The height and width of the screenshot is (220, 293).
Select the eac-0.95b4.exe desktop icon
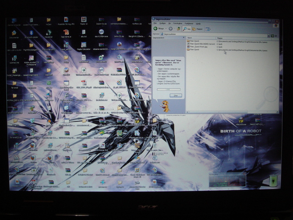pos(101,33)
